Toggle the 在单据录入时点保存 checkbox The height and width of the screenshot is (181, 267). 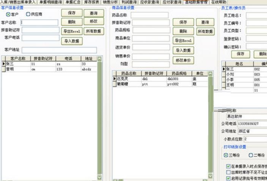pos(228,166)
